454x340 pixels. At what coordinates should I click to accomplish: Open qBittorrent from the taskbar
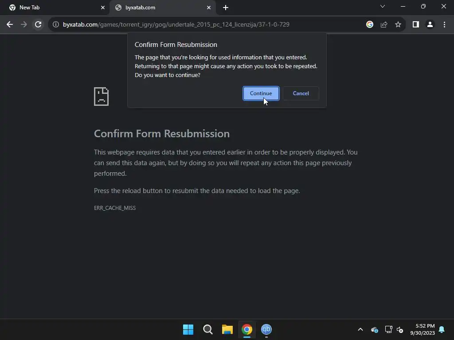(x=266, y=329)
